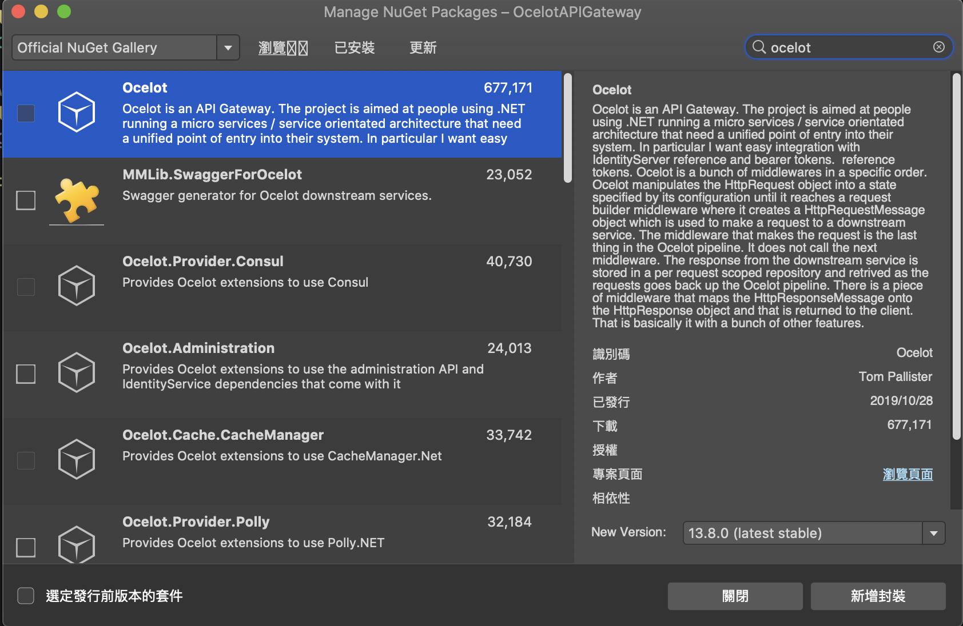
Task: Click the Ocelot.Administration package icon
Action: [76, 372]
